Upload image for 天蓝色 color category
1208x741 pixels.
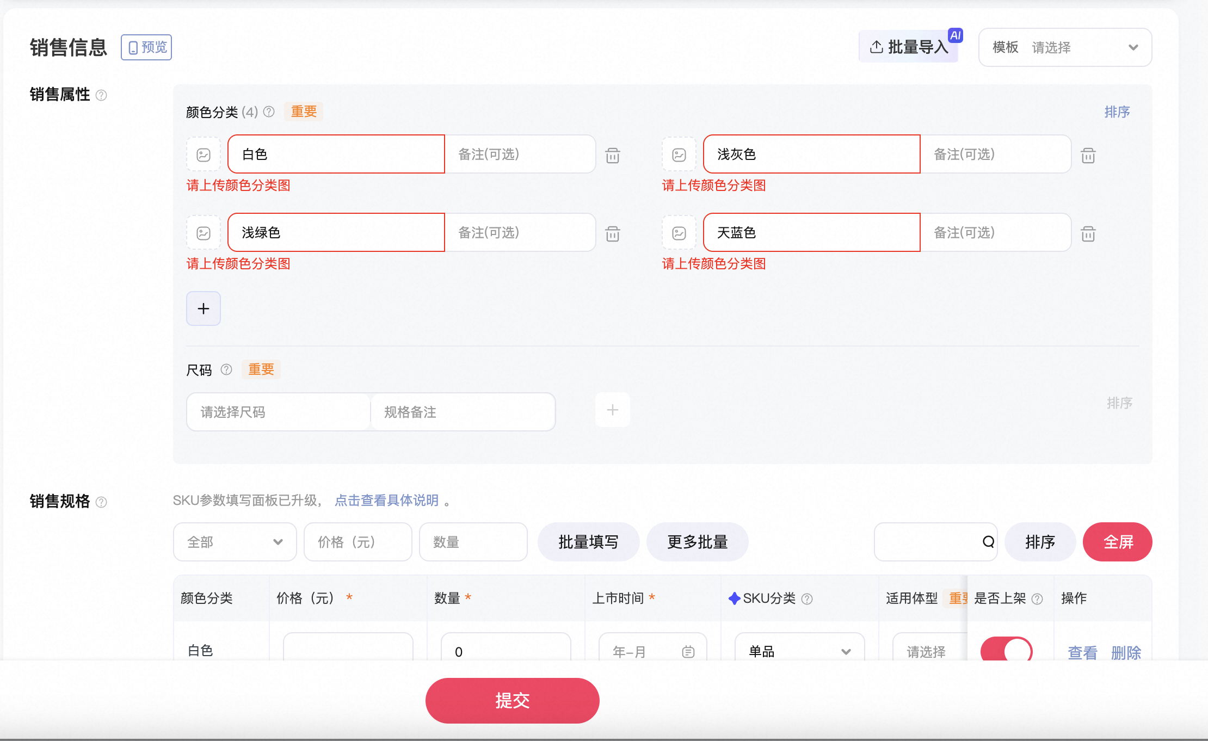pos(679,233)
